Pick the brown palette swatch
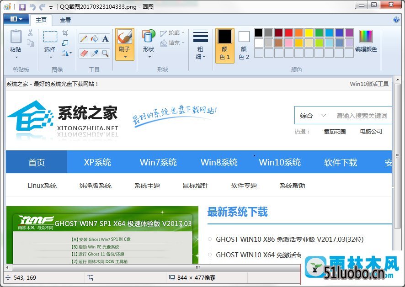The height and width of the screenshot is (287, 405). click(279, 43)
